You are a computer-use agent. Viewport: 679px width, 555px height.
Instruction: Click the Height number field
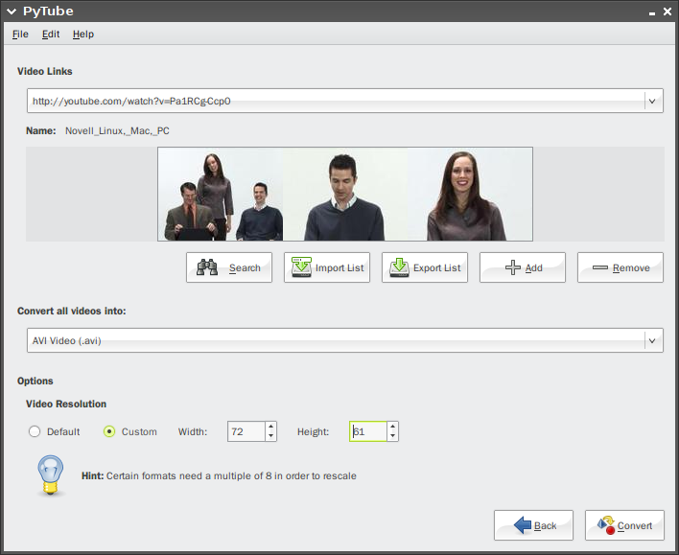click(367, 431)
